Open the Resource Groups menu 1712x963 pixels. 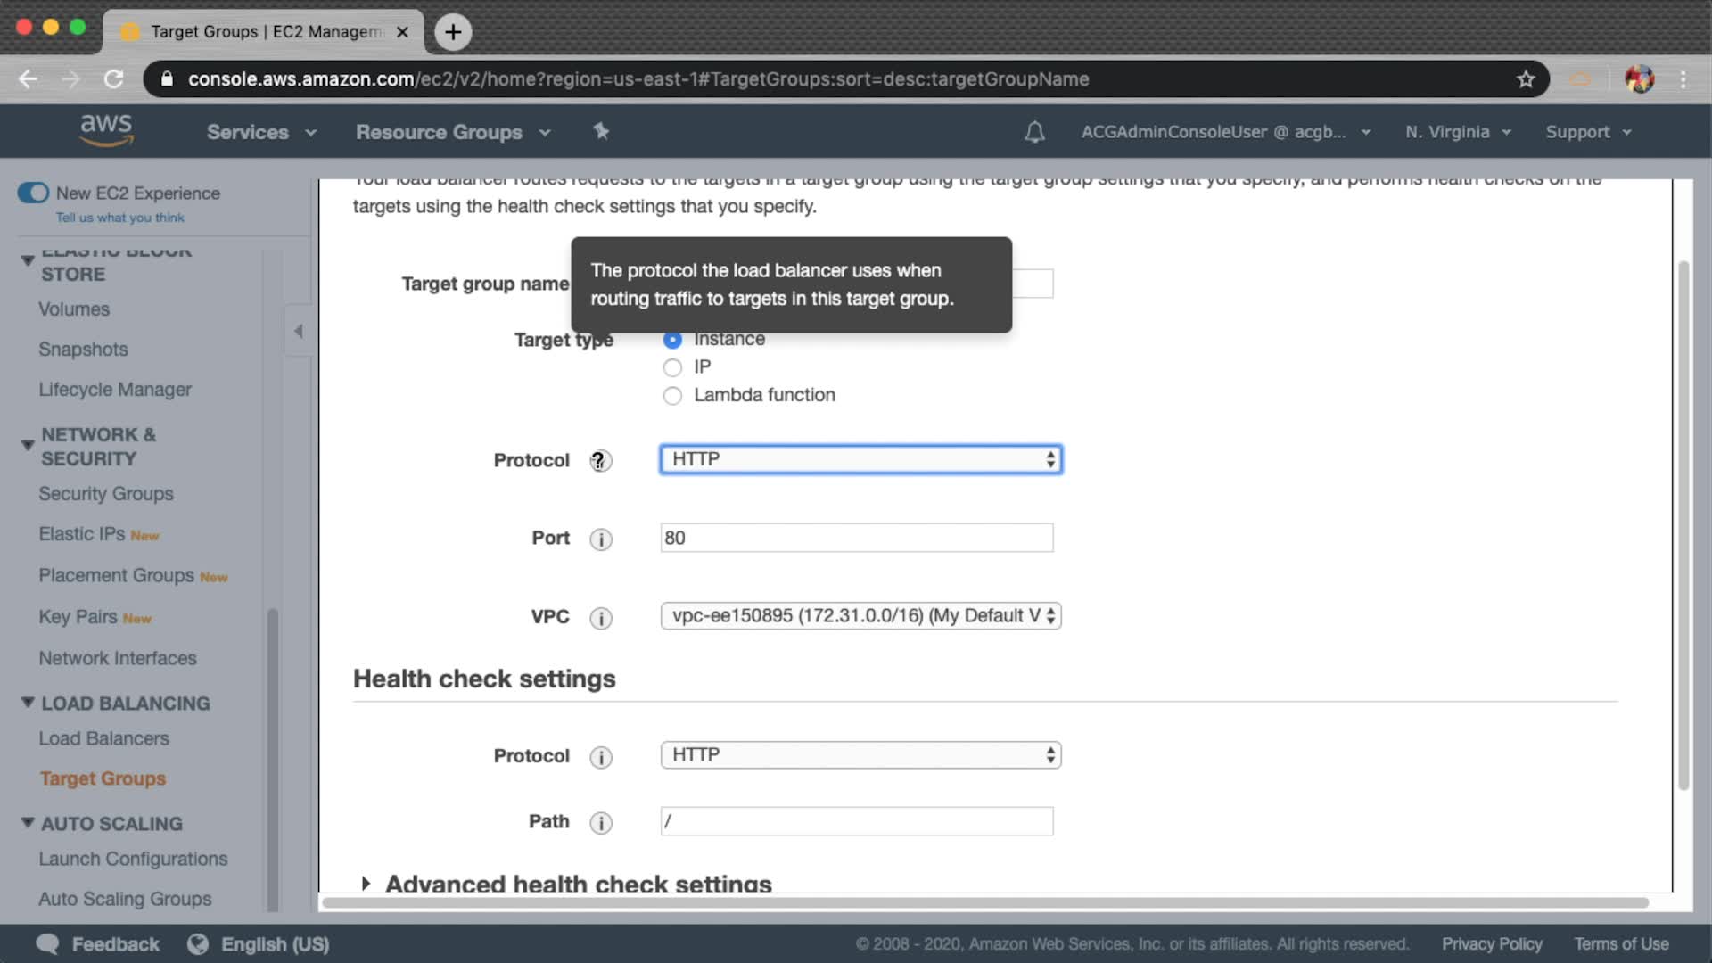click(452, 132)
